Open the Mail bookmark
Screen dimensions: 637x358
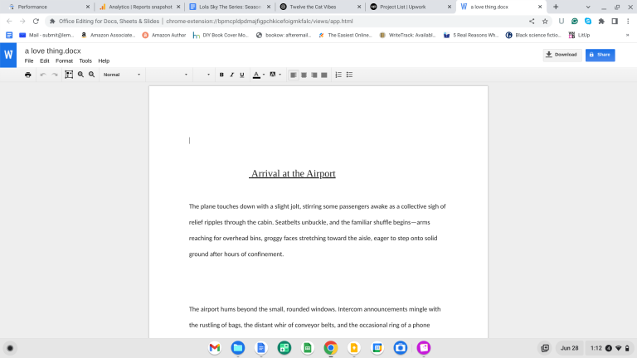46,36
